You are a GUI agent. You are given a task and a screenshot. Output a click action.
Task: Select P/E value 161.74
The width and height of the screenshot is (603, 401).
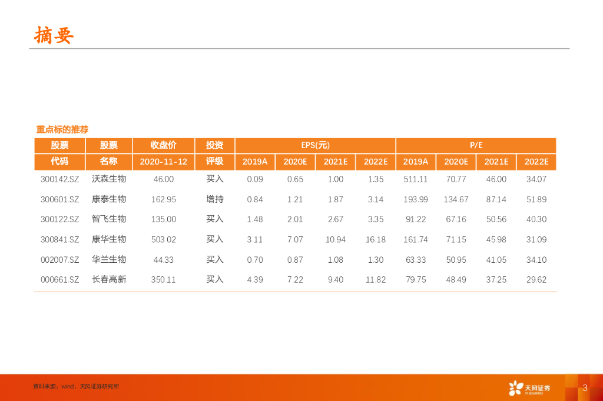pos(415,240)
